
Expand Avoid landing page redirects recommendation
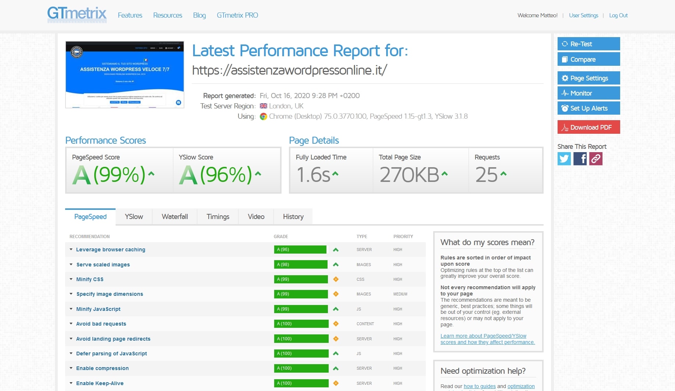coord(113,339)
